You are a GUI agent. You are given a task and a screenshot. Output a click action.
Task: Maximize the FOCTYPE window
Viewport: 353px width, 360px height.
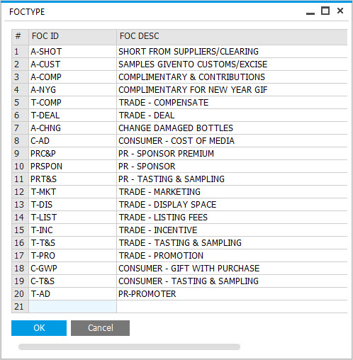pyautogui.click(x=325, y=11)
